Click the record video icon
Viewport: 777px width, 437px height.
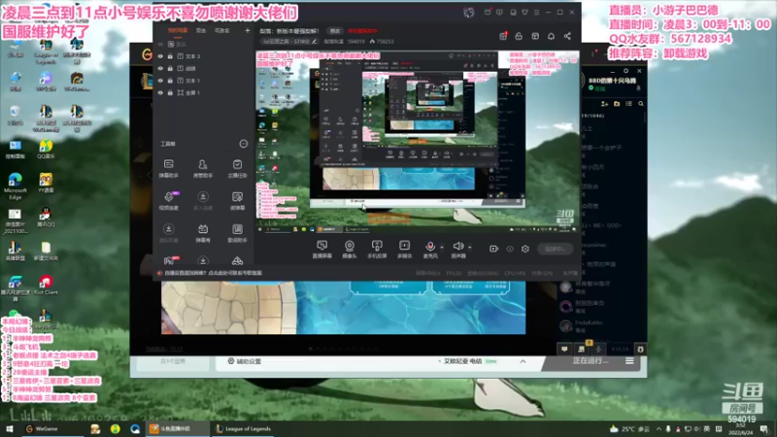click(493, 249)
